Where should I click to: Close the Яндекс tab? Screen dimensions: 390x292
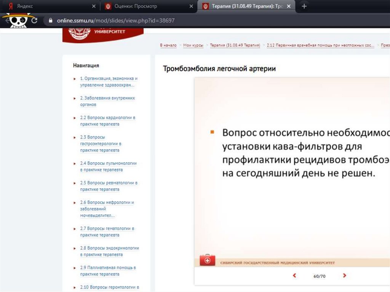pos(94,6)
